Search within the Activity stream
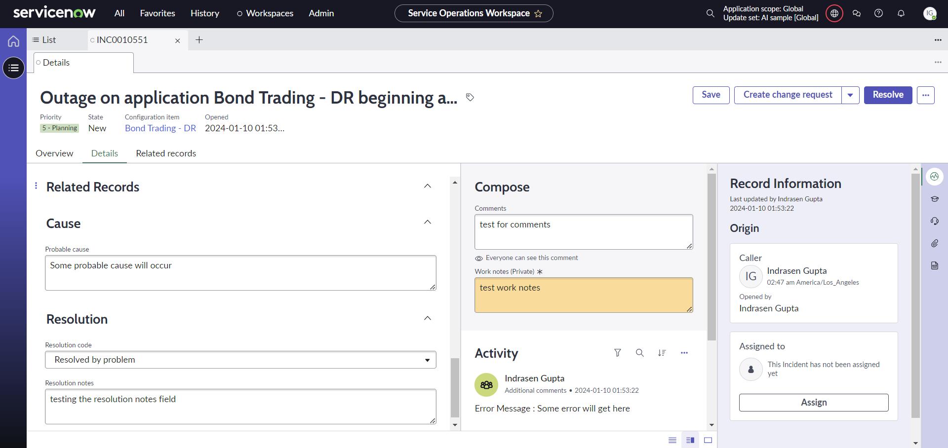The height and width of the screenshot is (448, 948). (639, 353)
